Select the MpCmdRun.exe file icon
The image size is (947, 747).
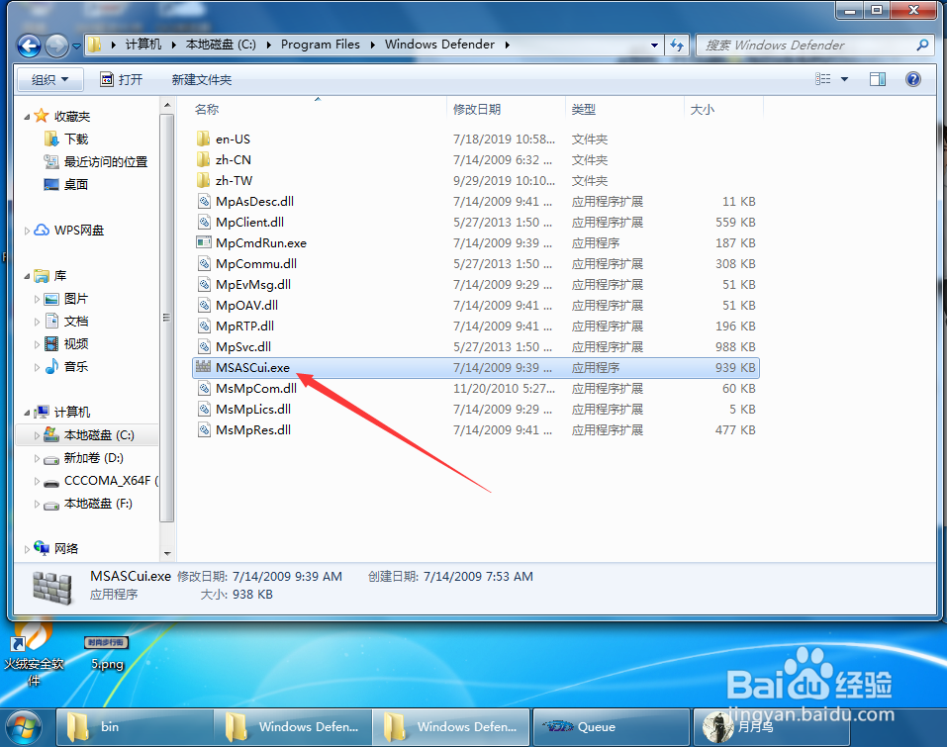[x=204, y=242]
